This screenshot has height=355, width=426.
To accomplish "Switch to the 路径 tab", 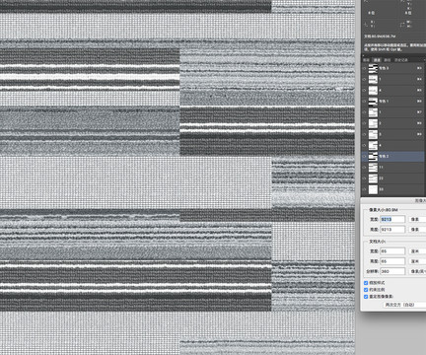I will click(388, 60).
